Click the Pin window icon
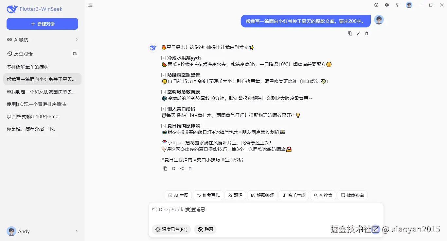 point(397,5)
